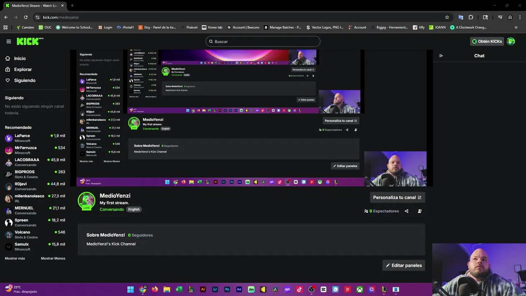Screen dimensions: 526x296
Task: Open Spreen recommended channel
Action: pyautogui.click(x=35, y=222)
